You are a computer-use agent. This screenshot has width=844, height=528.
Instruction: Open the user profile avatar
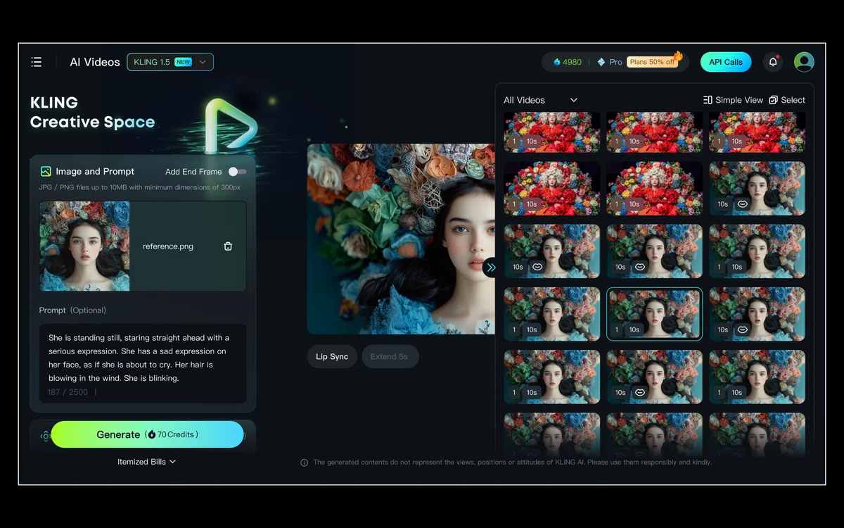[x=804, y=62]
